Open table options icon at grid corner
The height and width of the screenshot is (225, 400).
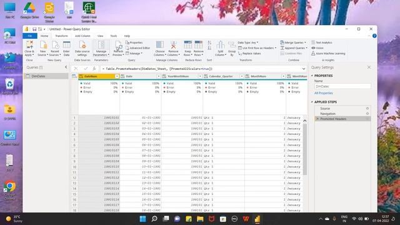[74, 76]
